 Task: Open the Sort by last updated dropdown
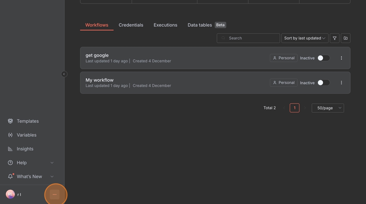pyautogui.click(x=305, y=38)
